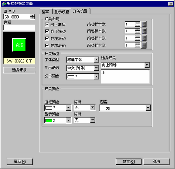
Task: Open the 图案 pattern dropdown
Action: pyautogui.click(x=148, y=108)
